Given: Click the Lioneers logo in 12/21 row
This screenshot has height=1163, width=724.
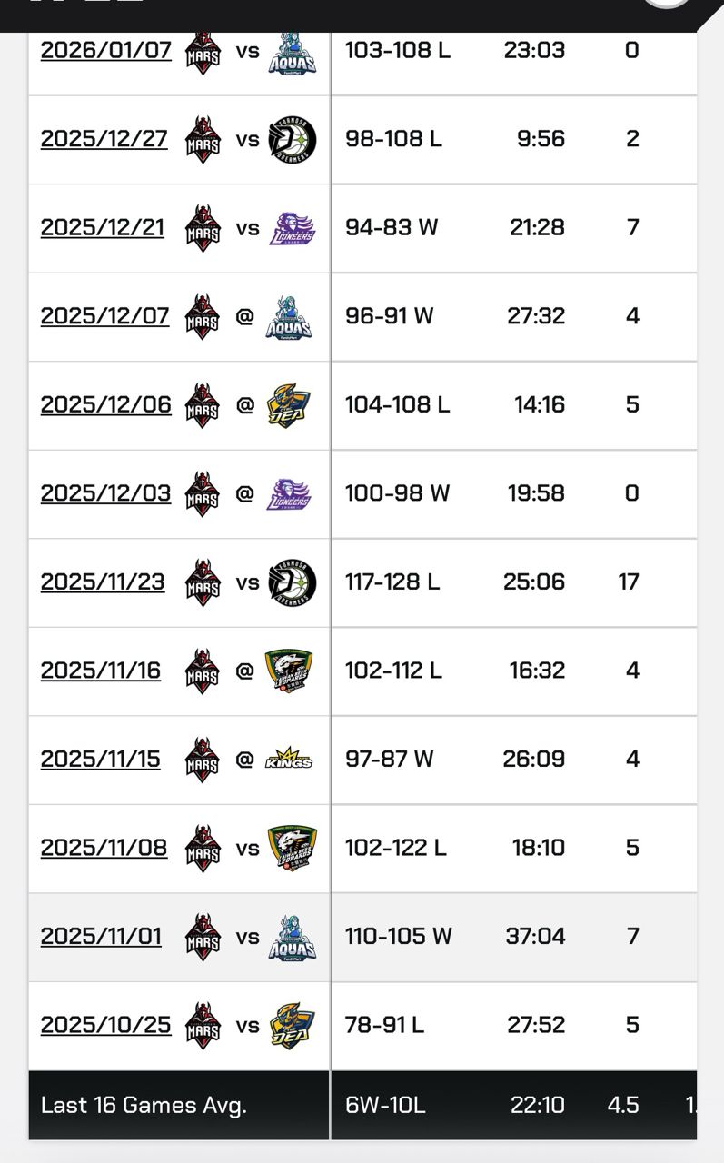Looking at the screenshot, I should click(x=293, y=228).
